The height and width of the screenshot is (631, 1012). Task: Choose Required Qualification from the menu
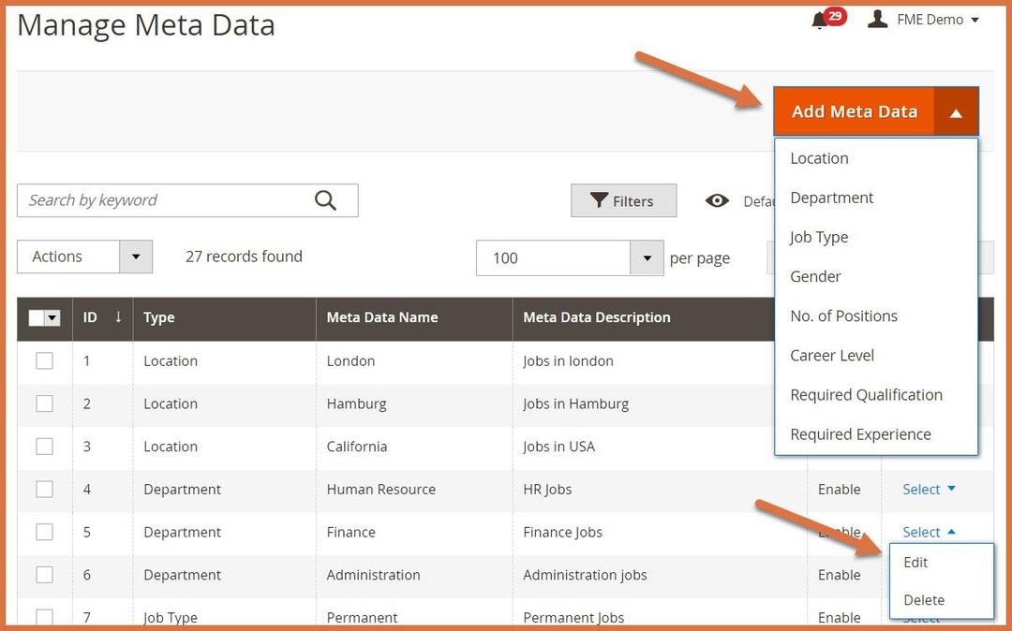(x=866, y=394)
